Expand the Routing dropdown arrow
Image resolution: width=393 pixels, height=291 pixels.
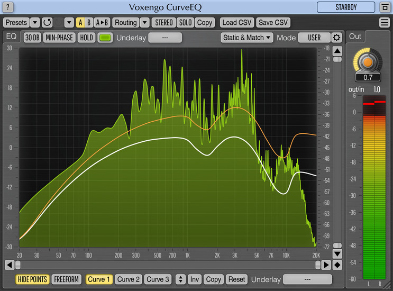click(x=144, y=23)
